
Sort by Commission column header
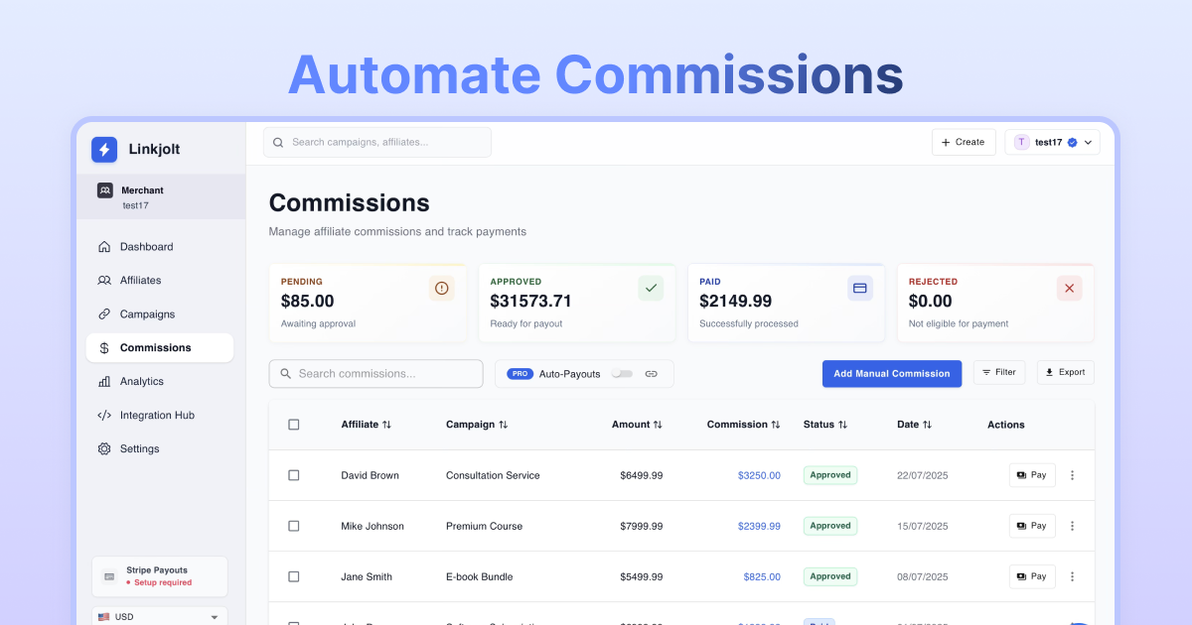click(743, 425)
